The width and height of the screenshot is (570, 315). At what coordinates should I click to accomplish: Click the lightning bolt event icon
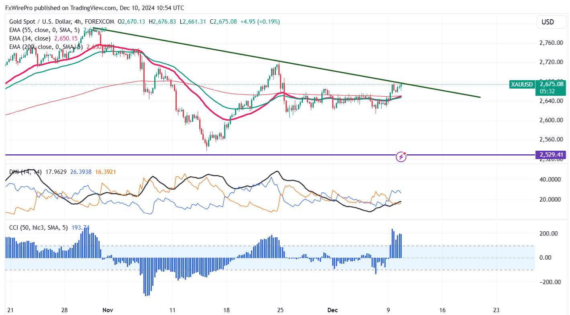pos(401,157)
